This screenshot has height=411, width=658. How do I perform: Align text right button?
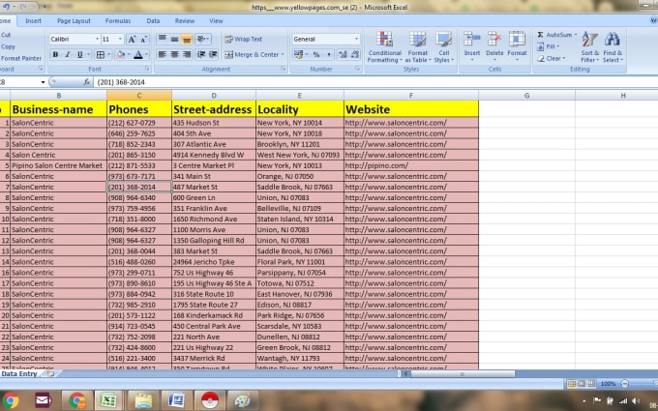click(x=187, y=54)
